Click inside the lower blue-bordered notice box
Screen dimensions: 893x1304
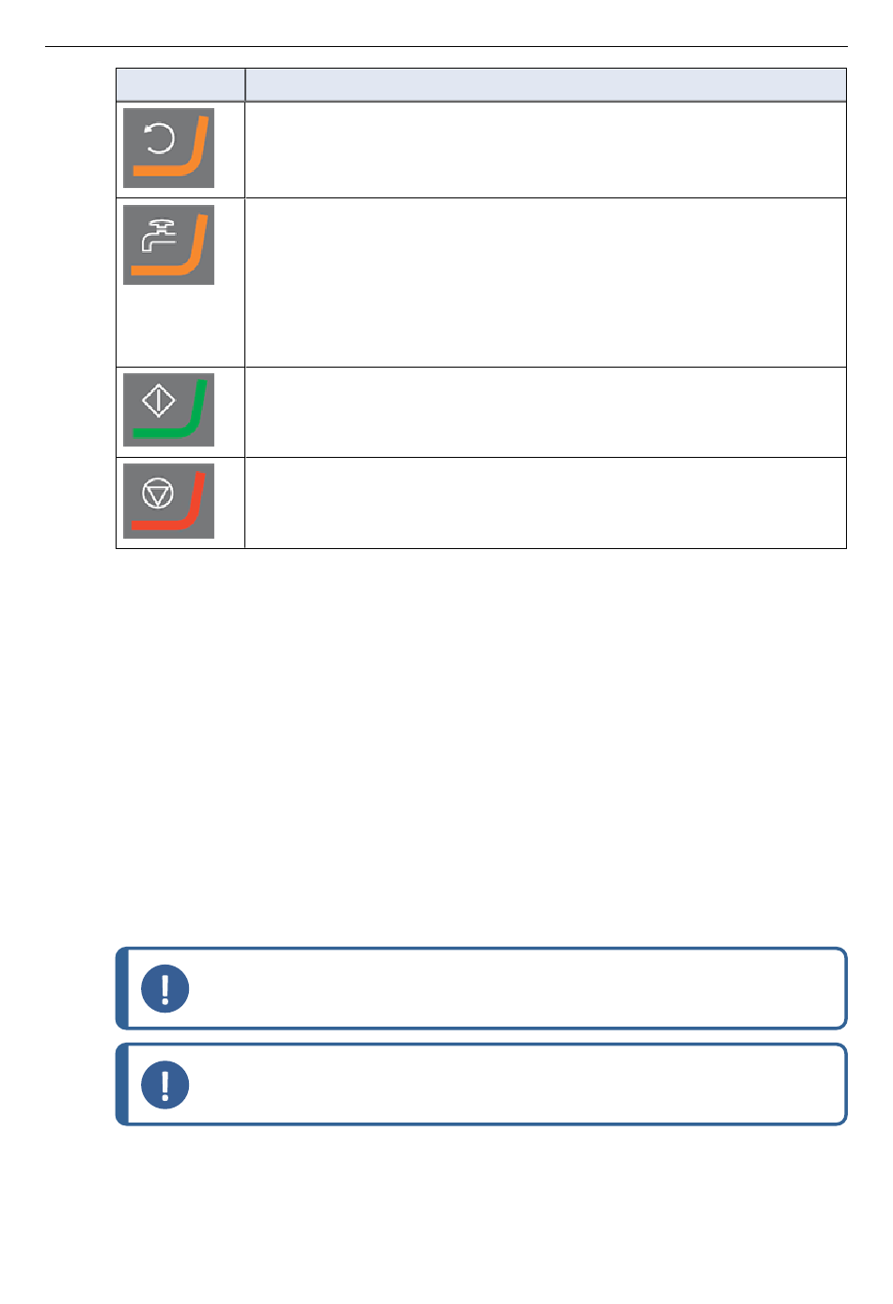(481, 1084)
